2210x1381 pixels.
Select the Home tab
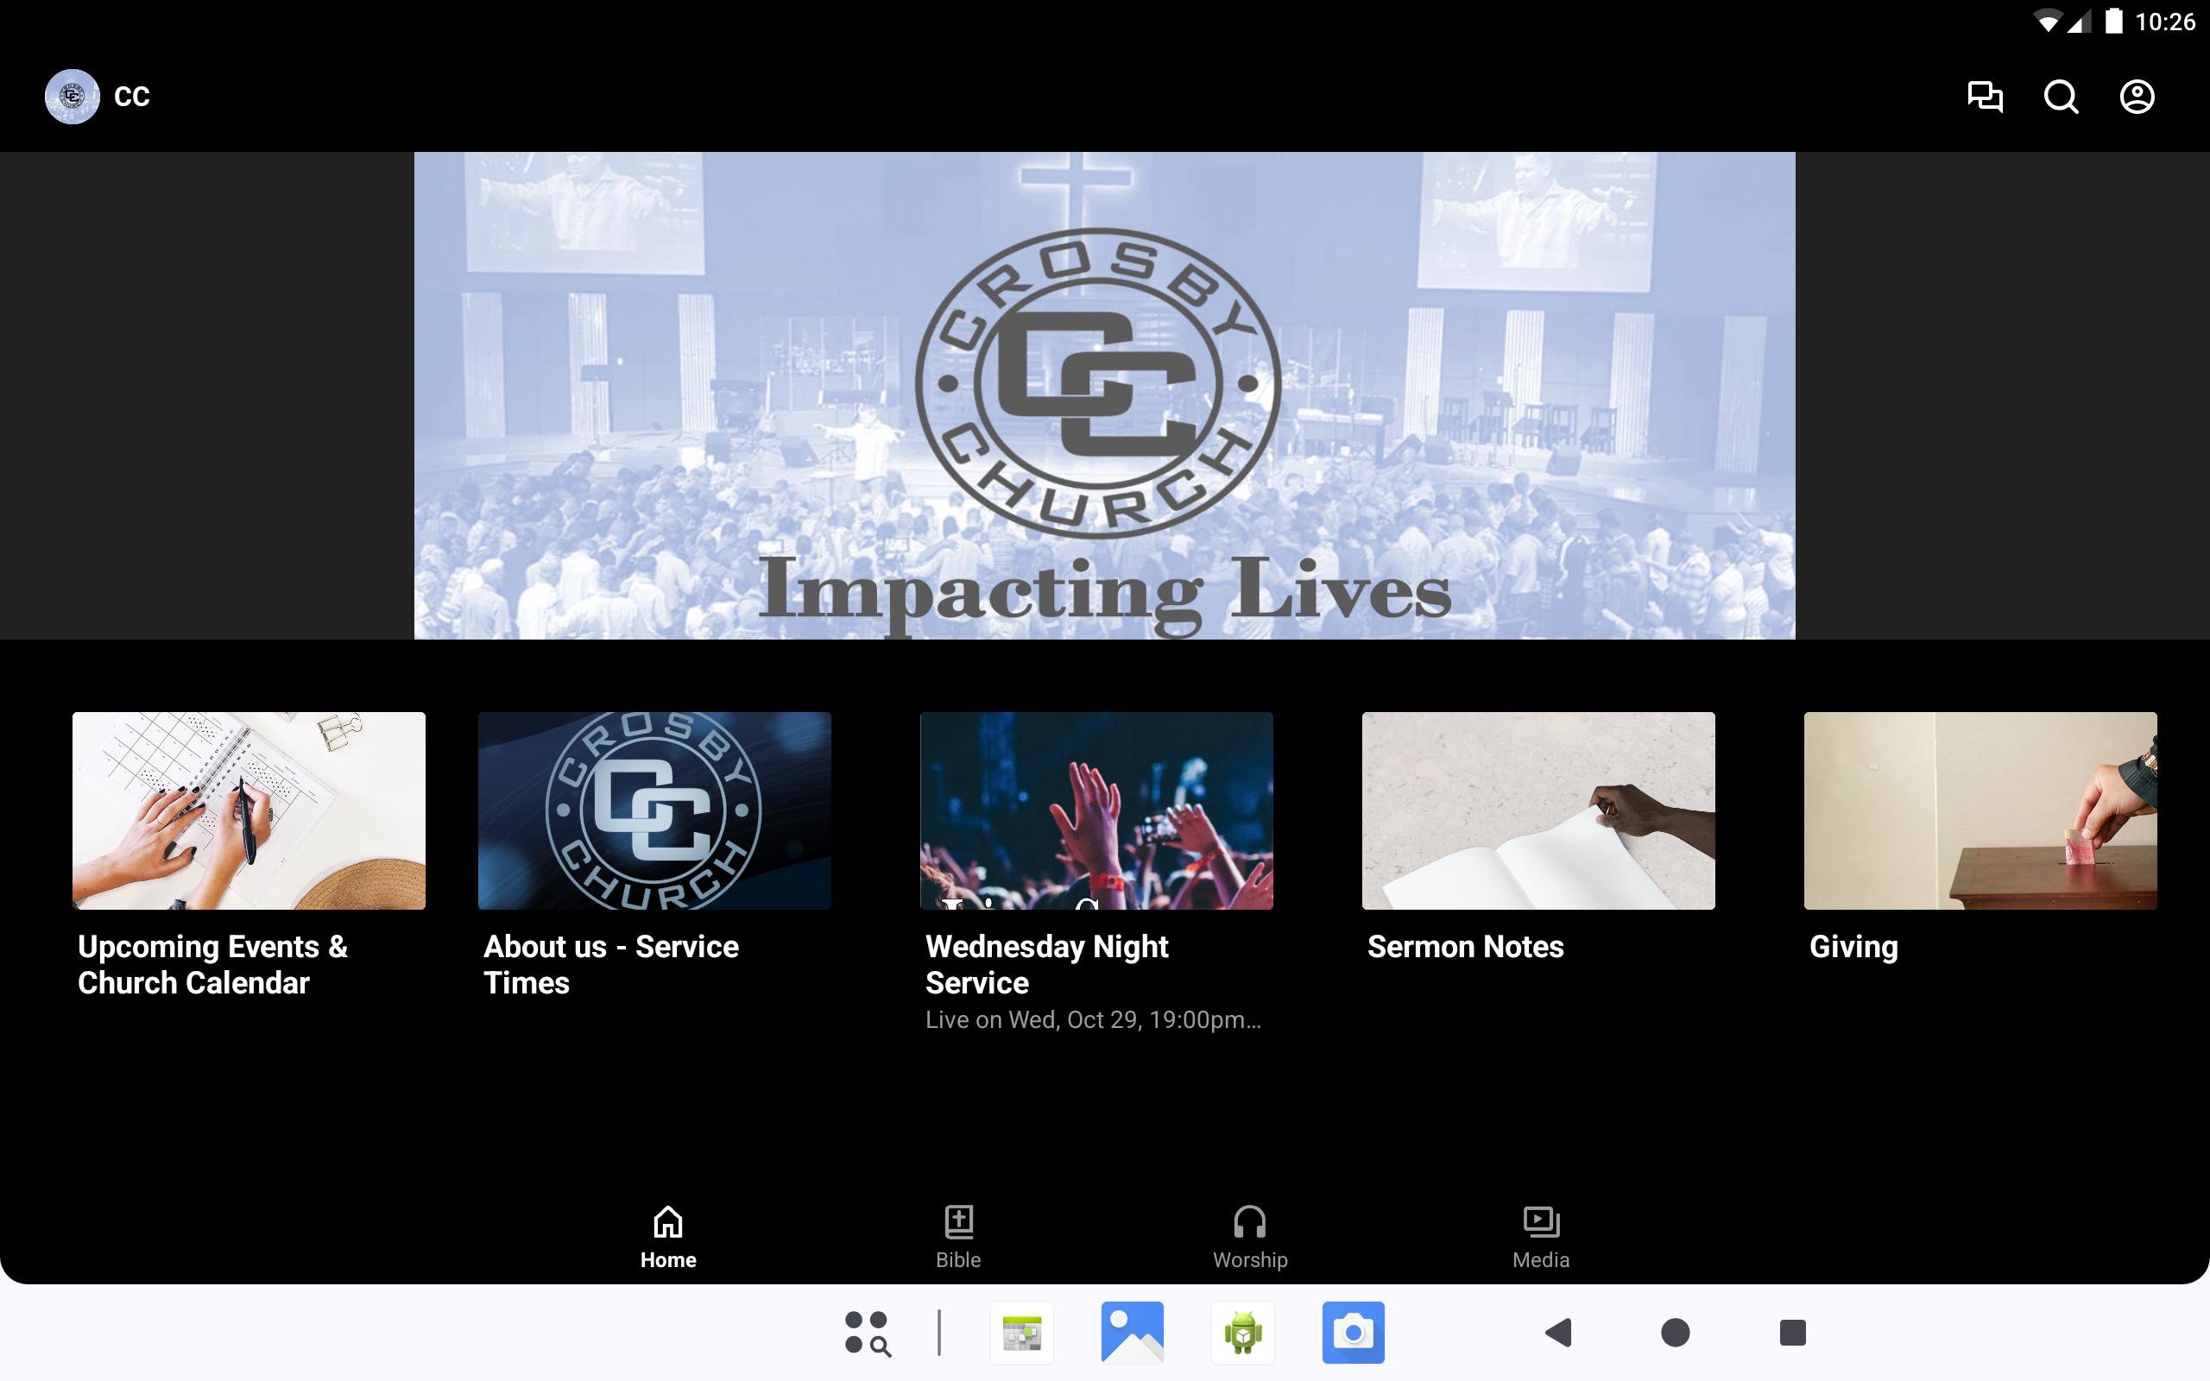667,1236
